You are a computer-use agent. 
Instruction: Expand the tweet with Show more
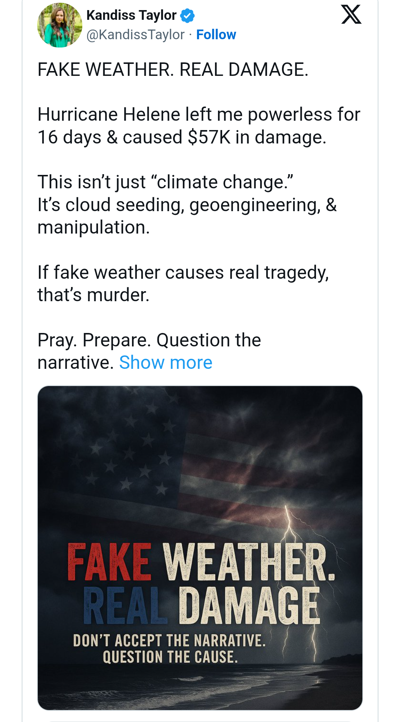coord(166,362)
